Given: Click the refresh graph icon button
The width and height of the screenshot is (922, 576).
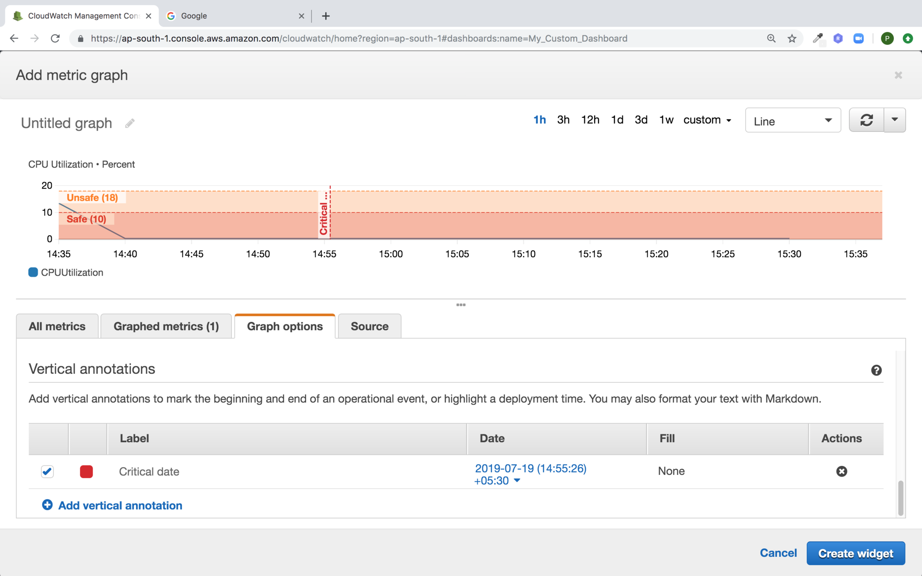Looking at the screenshot, I should point(866,120).
